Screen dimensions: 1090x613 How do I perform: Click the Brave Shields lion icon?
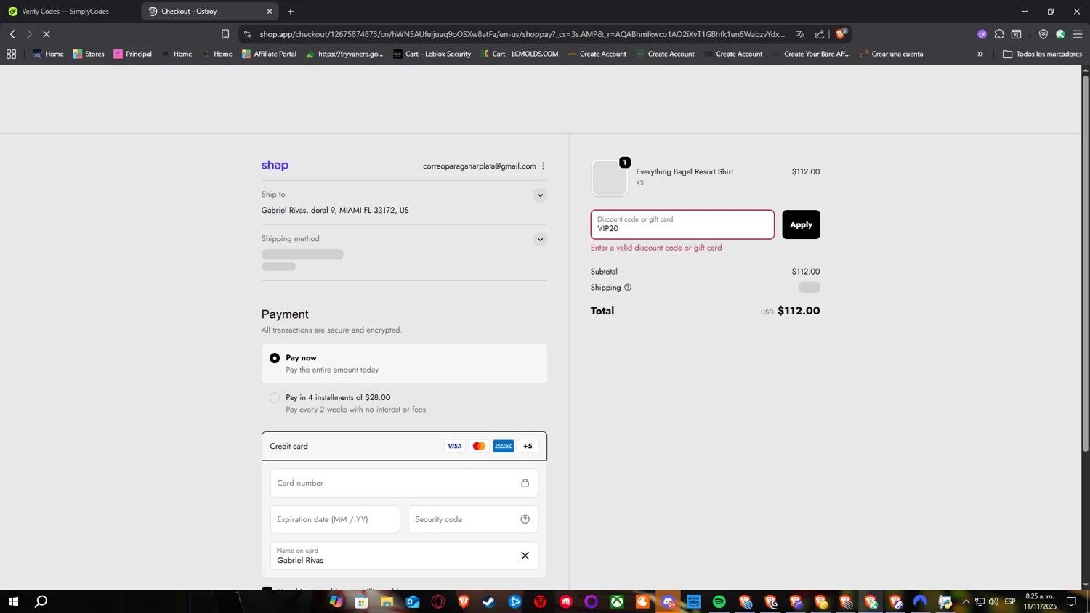[x=841, y=34]
